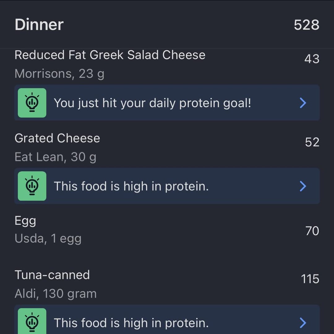
Task: Tap the Aldi, 130 gram serving detail
Action: coord(56,294)
